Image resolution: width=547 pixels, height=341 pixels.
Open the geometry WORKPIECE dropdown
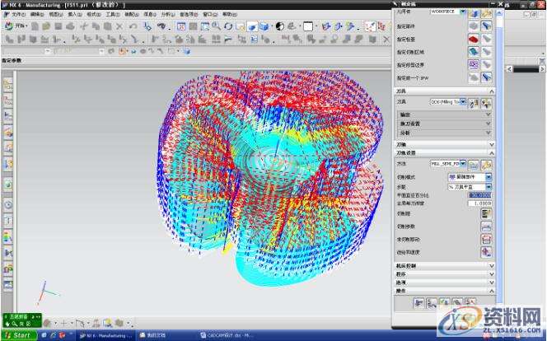(x=462, y=12)
